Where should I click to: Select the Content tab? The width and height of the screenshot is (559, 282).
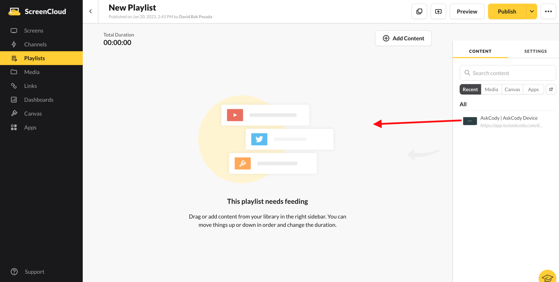click(480, 51)
